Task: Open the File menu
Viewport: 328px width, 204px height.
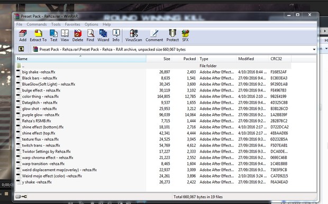Action: click(x=19, y=24)
